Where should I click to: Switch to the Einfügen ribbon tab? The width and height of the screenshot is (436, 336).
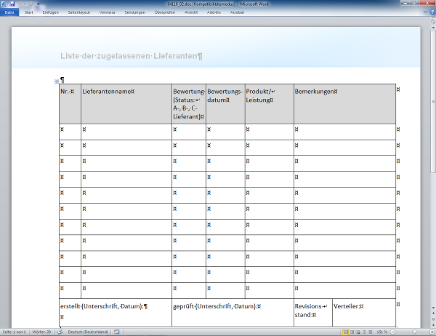[51, 12]
